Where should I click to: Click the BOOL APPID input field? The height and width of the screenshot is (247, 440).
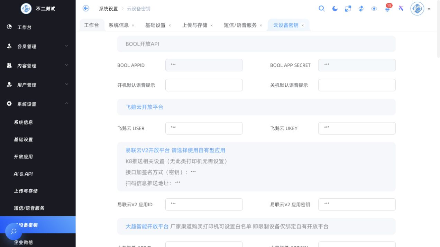coord(204,65)
